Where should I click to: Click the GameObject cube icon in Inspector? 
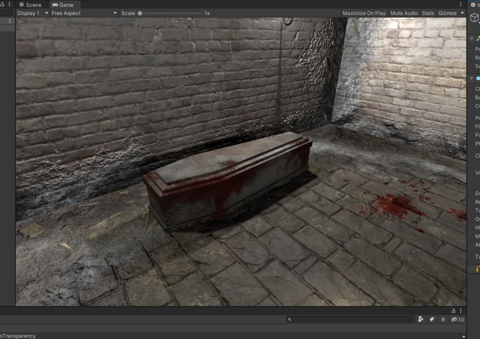click(x=475, y=18)
